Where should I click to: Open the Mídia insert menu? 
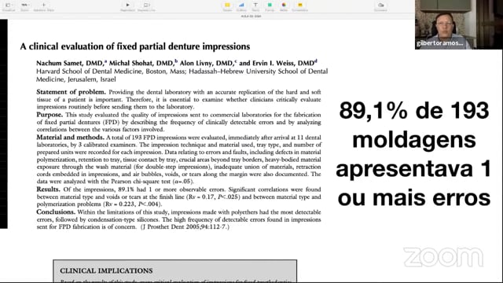pos(284,6)
